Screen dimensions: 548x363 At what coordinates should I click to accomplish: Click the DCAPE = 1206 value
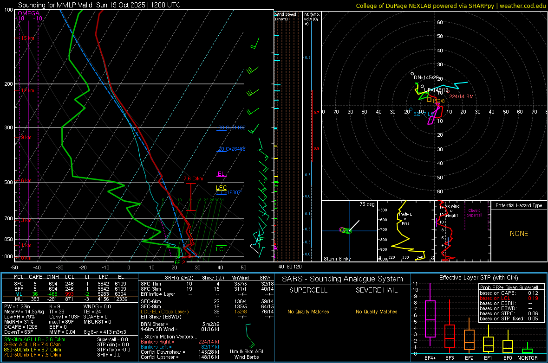coord(20,327)
